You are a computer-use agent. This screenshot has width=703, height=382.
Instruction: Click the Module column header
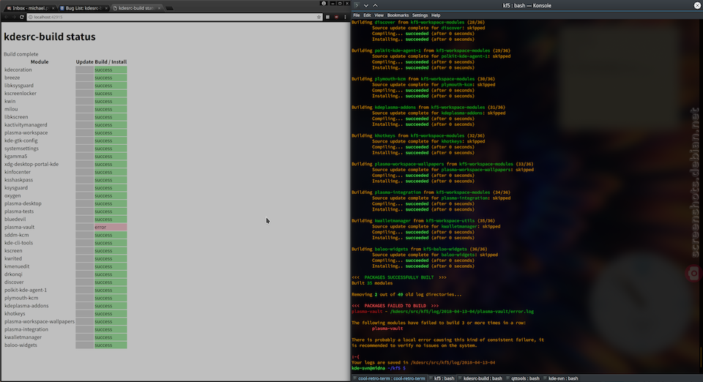(x=40, y=61)
